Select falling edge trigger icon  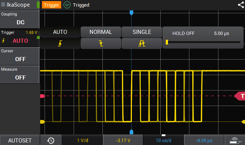[101, 43]
